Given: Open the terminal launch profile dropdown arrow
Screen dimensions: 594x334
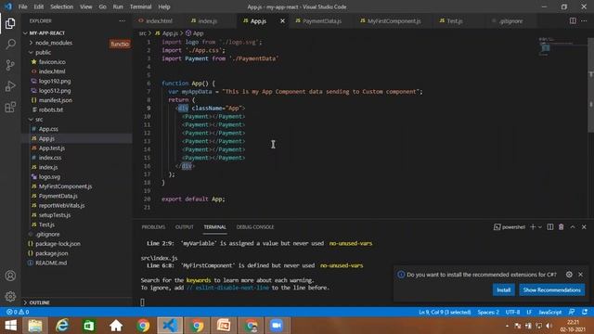Looking at the screenshot, I should [540, 226].
